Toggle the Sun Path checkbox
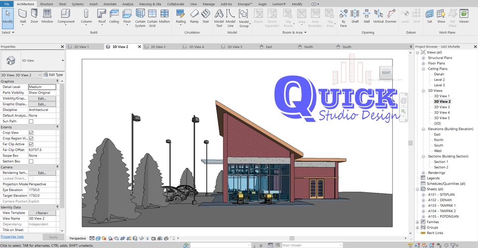Screen dimensions: 478x248 click(x=31, y=122)
